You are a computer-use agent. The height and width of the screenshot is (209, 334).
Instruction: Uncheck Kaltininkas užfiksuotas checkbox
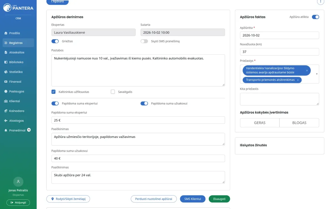pyautogui.click(x=53, y=92)
